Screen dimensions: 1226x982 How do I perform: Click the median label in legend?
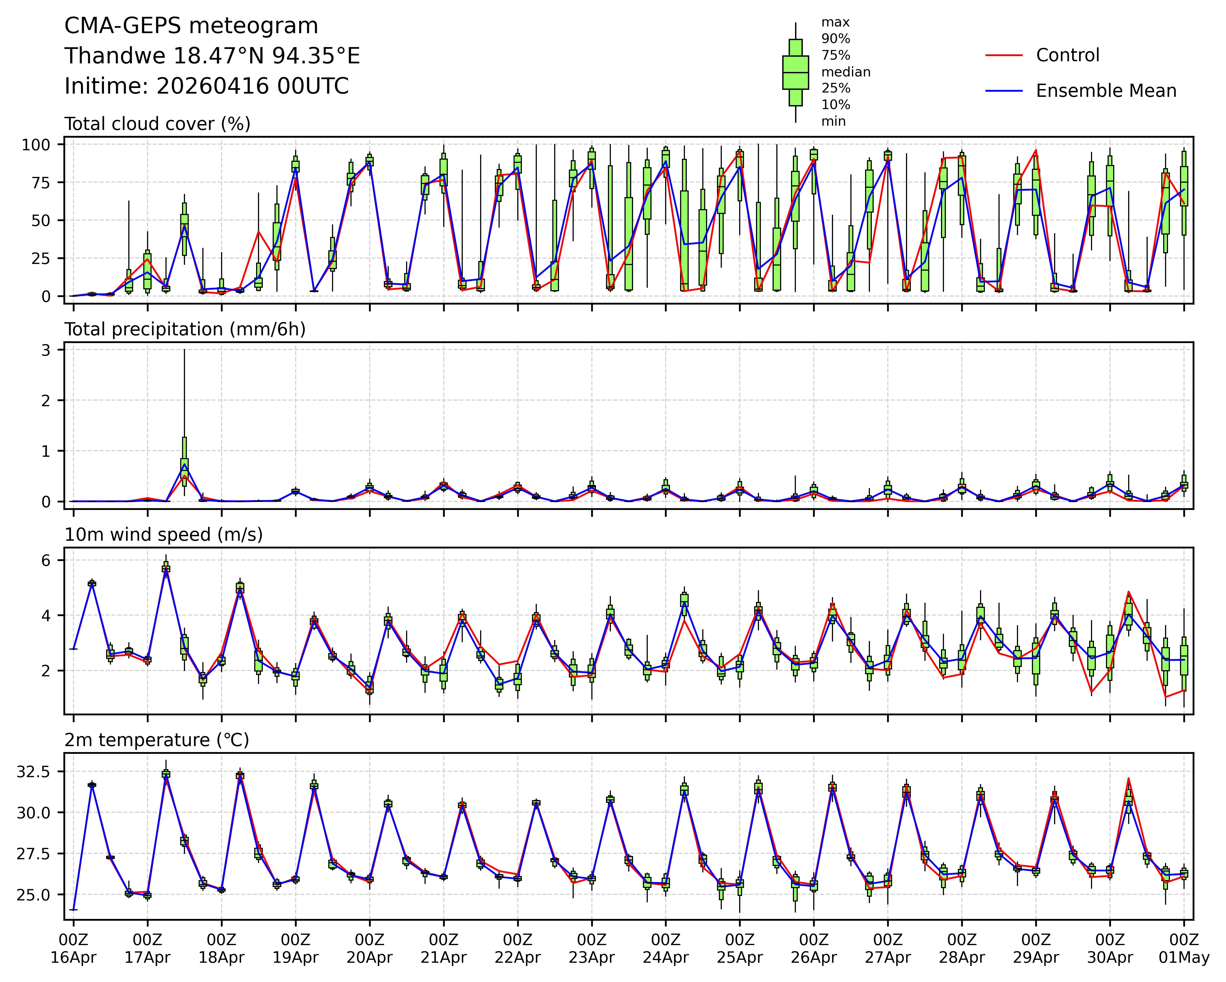[846, 72]
